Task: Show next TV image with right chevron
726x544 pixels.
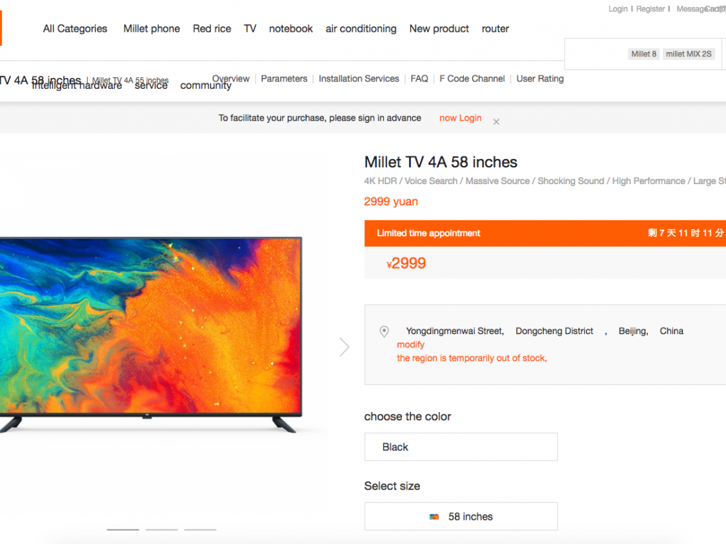Action: (344, 347)
